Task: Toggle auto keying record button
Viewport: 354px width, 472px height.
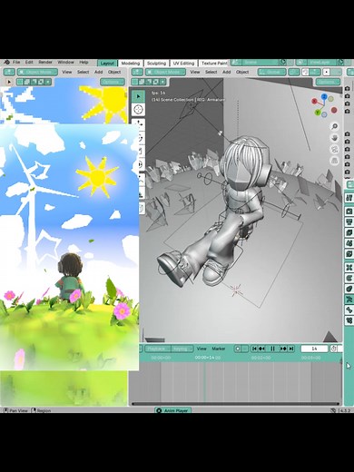Action: tap(238, 349)
